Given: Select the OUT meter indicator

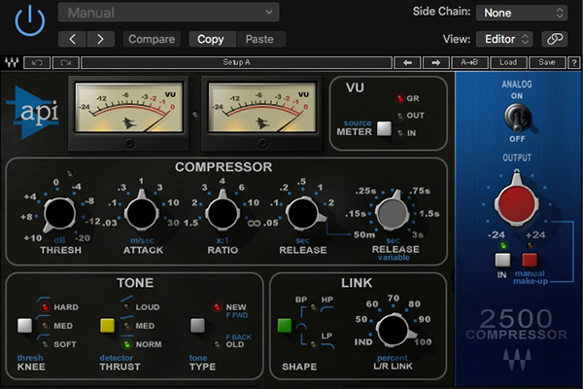Looking at the screenshot, I should tap(400, 116).
